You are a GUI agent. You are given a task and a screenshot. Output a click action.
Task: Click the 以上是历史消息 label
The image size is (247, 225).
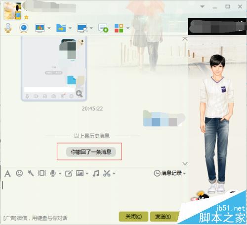point(92,136)
